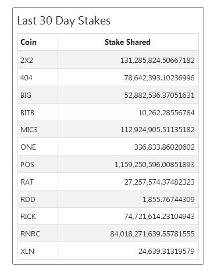Select RNRC stake value 84,018,271,639.55781555

click(152, 233)
